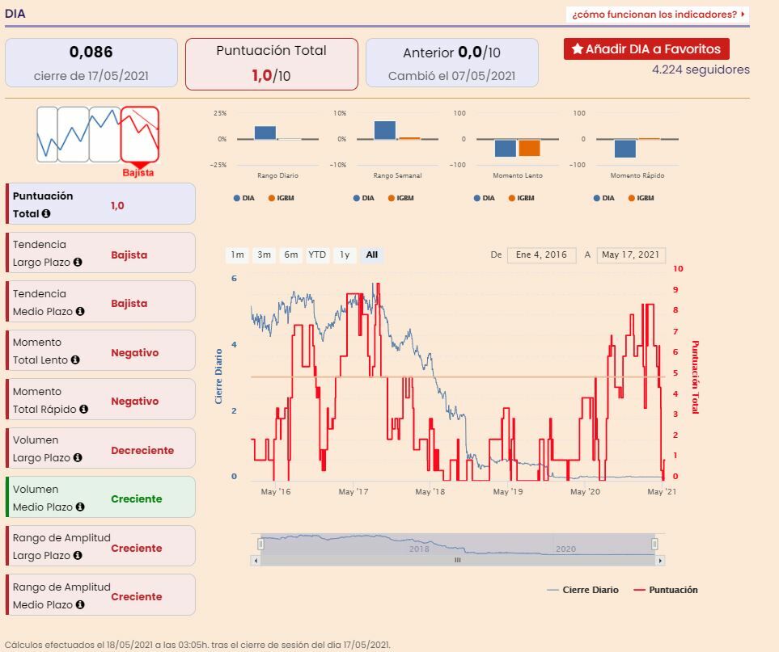Click info icon for Volumen Largo Plazo
This screenshot has width=779, height=652.
coord(78,457)
